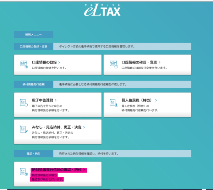Click chevron next to 電子申告連動
This screenshot has height=190, width=213.
56,100
